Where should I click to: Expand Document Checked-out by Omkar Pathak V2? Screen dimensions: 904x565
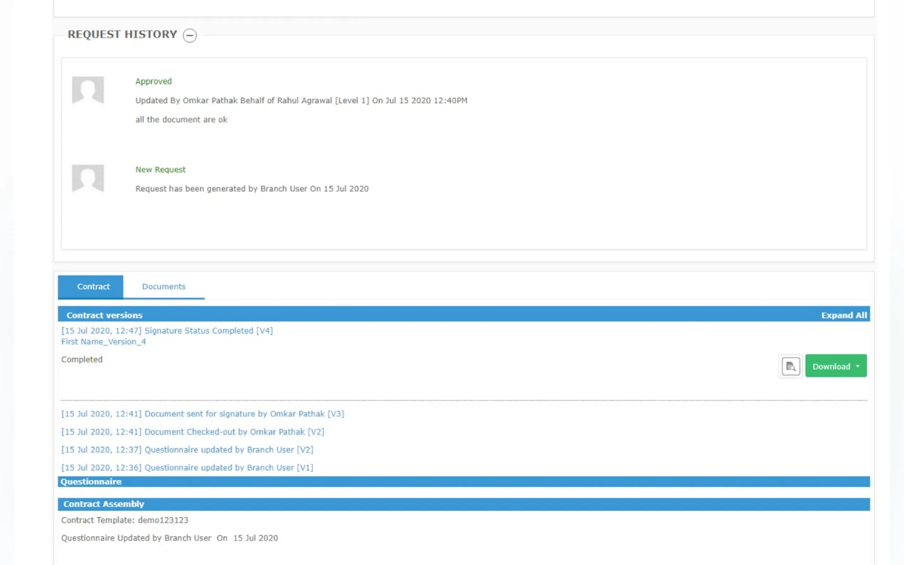pyautogui.click(x=193, y=432)
